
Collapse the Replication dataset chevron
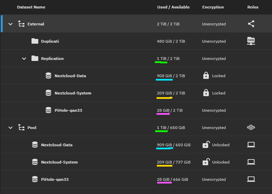click(x=24, y=59)
